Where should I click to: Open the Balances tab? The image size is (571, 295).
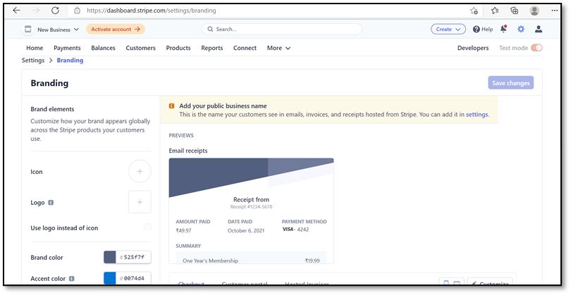pos(103,48)
